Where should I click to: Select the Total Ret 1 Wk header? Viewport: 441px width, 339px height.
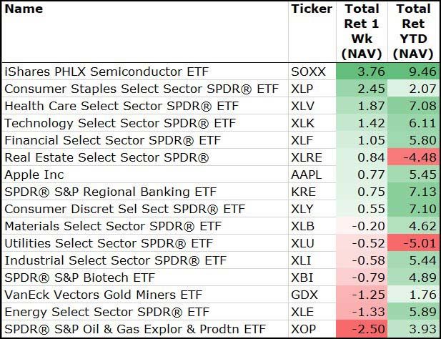(362, 31)
